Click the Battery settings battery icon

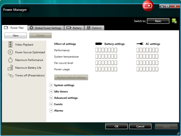click(x=99, y=44)
